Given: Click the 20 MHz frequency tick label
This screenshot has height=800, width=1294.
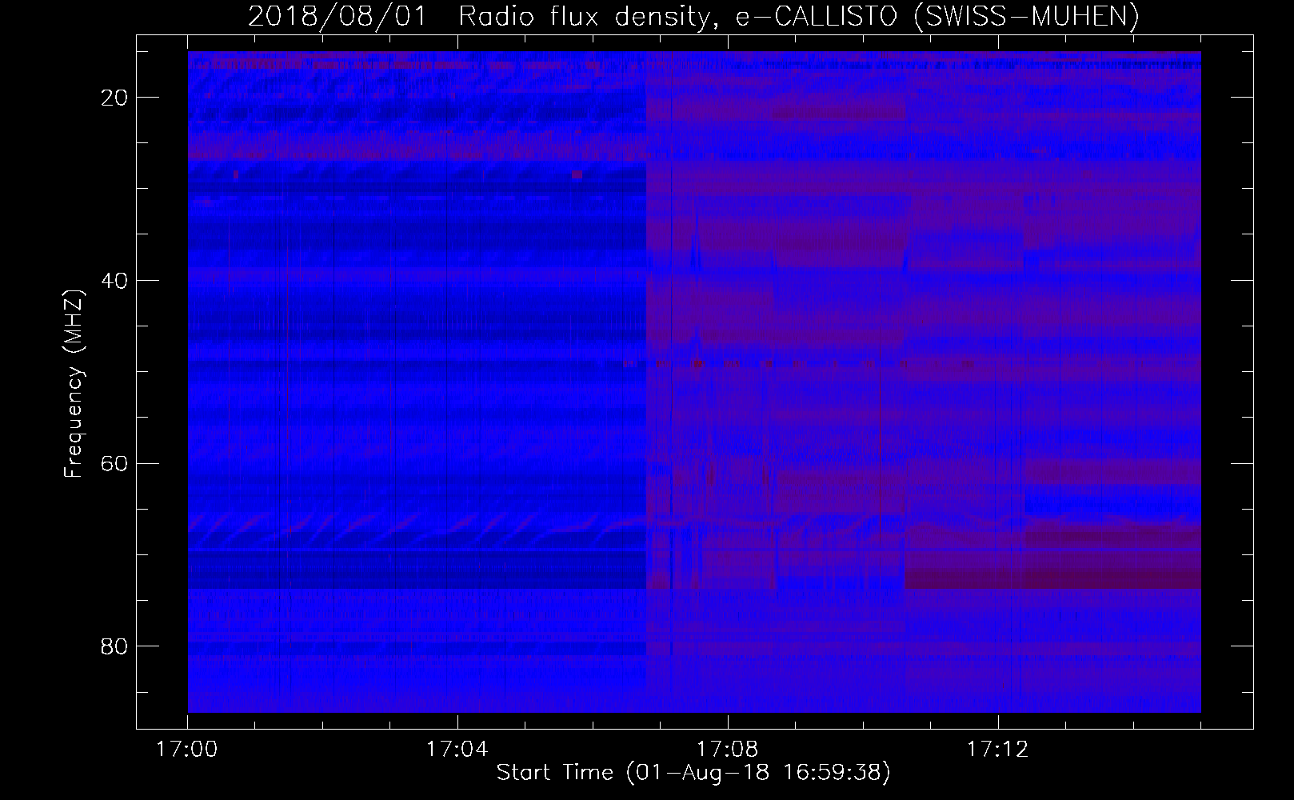Looking at the screenshot, I should (x=114, y=98).
